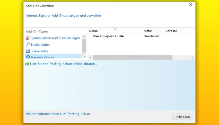Choose Schnellinfos add-on type
Image resolution: width=219 pixels, height=125 pixels.
click(x=39, y=51)
